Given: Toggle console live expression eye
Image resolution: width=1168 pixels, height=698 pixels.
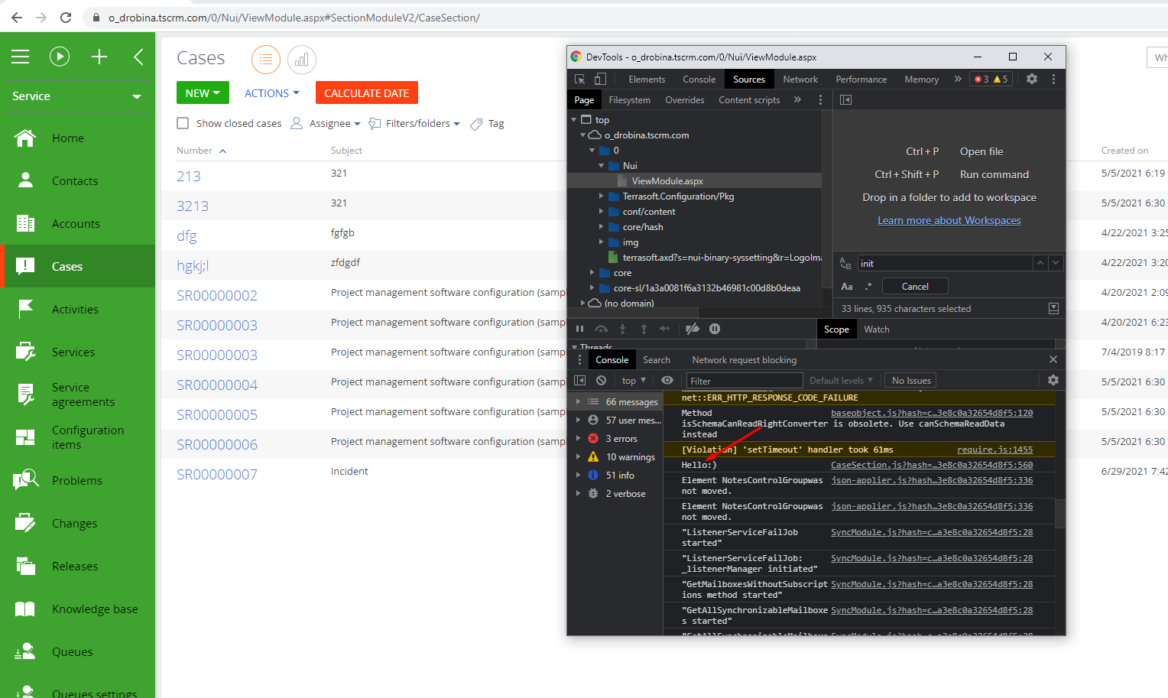Looking at the screenshot, I should 667,381.
